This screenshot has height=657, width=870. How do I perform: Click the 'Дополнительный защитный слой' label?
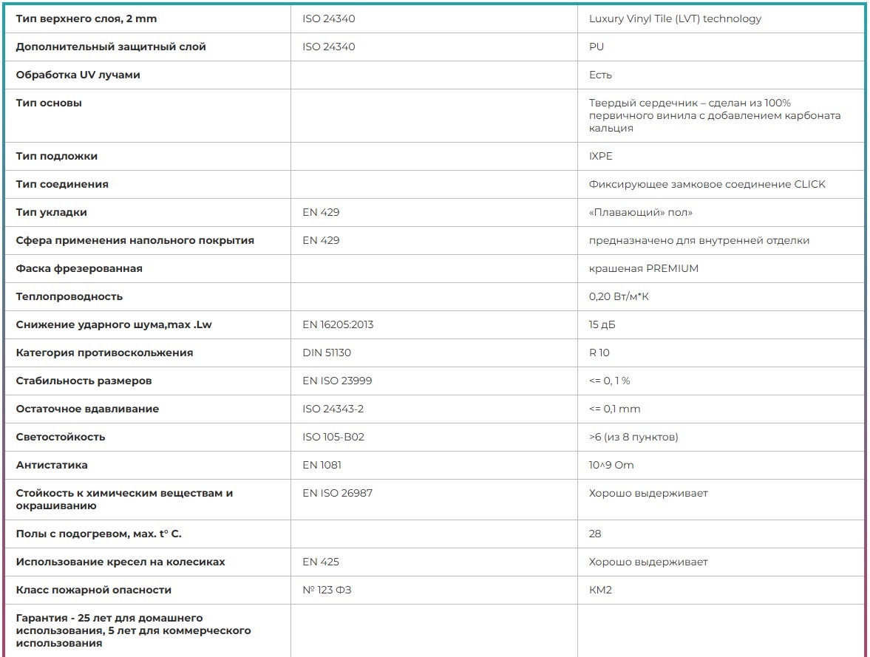tap(110, 47)
